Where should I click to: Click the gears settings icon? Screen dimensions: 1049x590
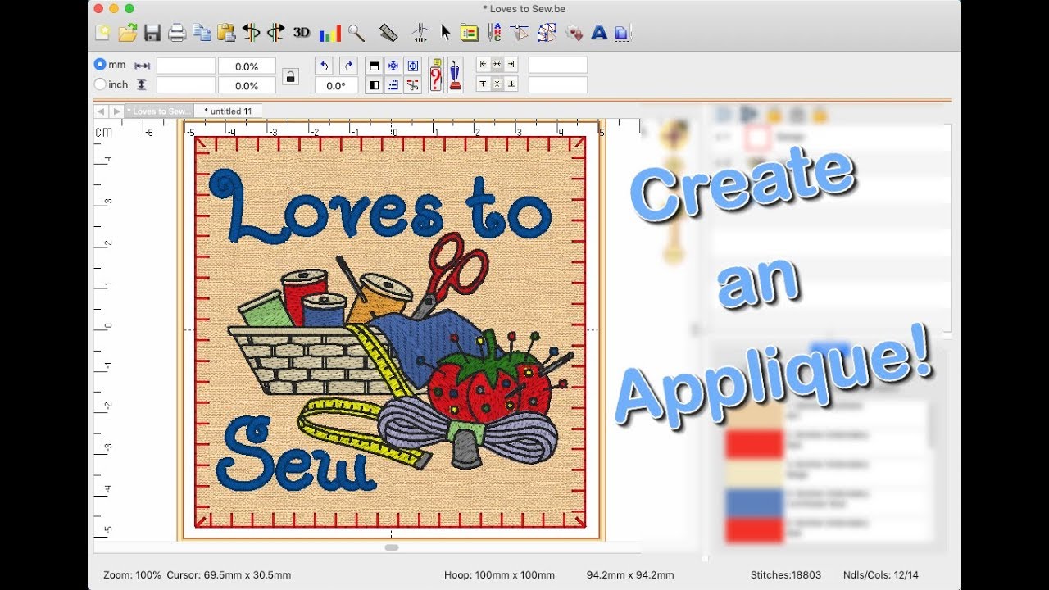coord(574,33)
